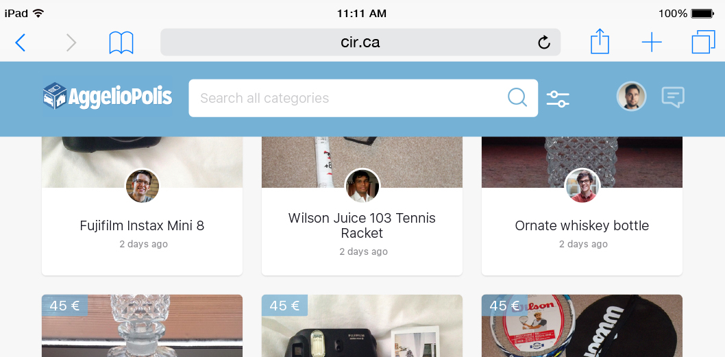725x357 pixels.
Task: Go to AggelioPolis home logo
Action: (x=108, y=97)
